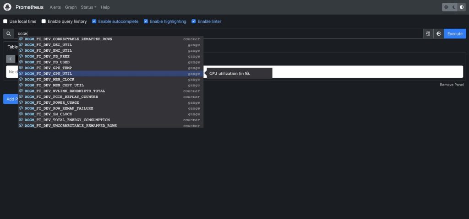Select the Table tab
The height and width of the screenshot is (219, 469).
pos(12,47)
